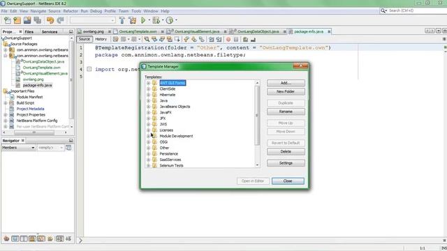Click the Find Next Occurrence editor icon

pos(162,39)
